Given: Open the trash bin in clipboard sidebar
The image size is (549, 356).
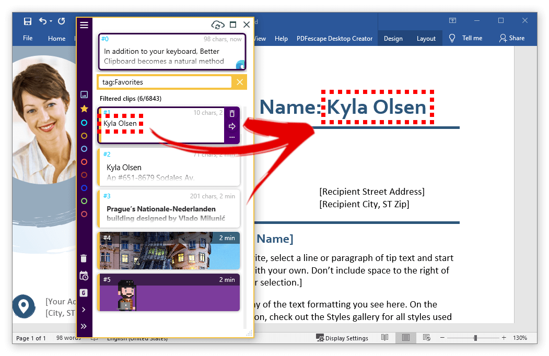Looking at the screenshot, I should point(84,258).
